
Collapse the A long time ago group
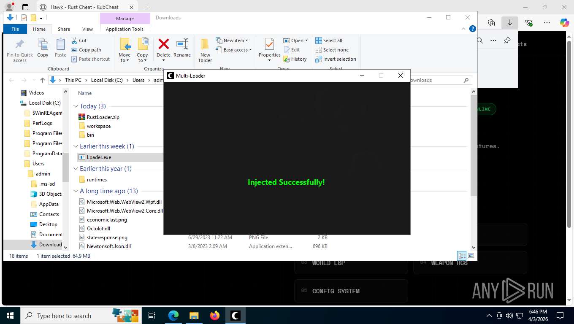click(76, 191)
